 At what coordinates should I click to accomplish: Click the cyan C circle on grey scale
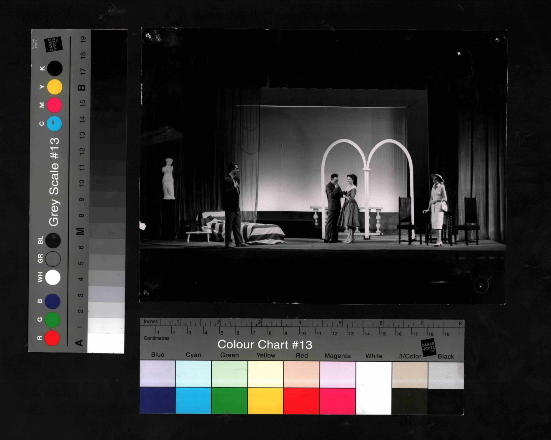[x=55, y=124]
